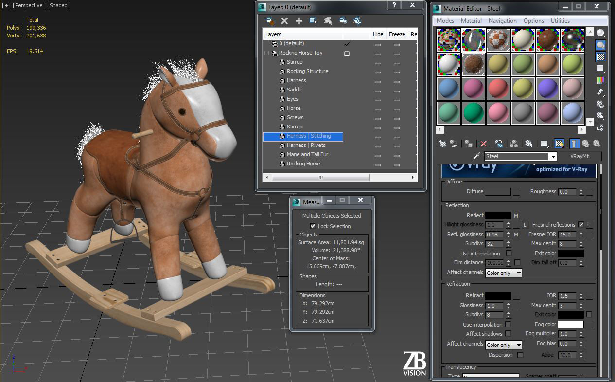Screen dimensions: 615x382
Task: Click Hide/Unhide All Layers icon
Action: pyautogui.click(x=343, y=21)
